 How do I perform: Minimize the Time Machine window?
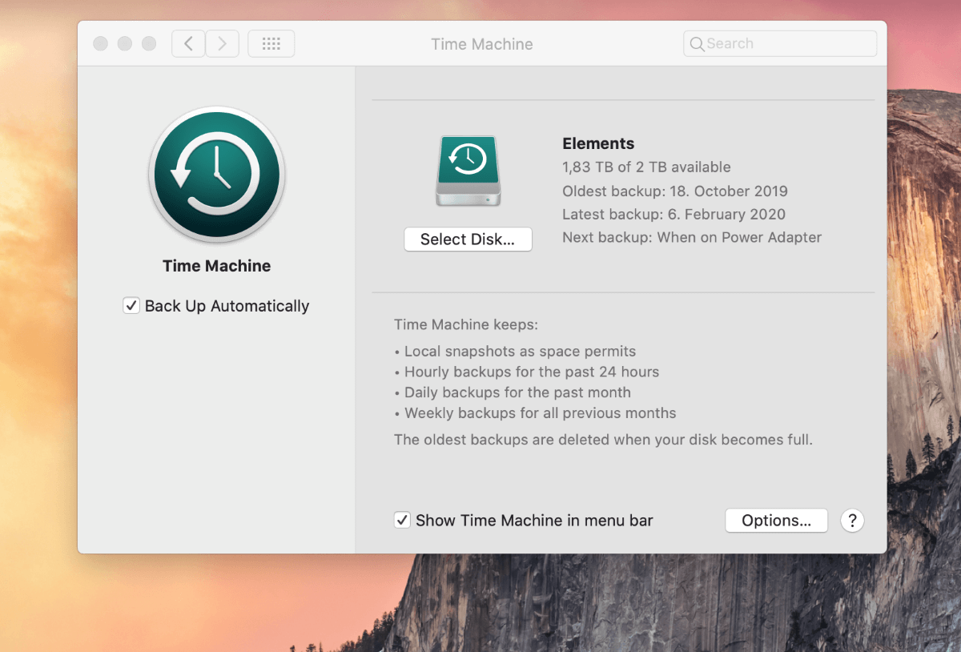coord(124,43)
